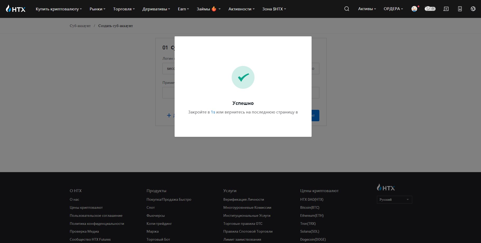Image resolution: width=481 pixels, height=243 pixels.
Task: Expand the Активы dropdown
Action: coord(367,9)
